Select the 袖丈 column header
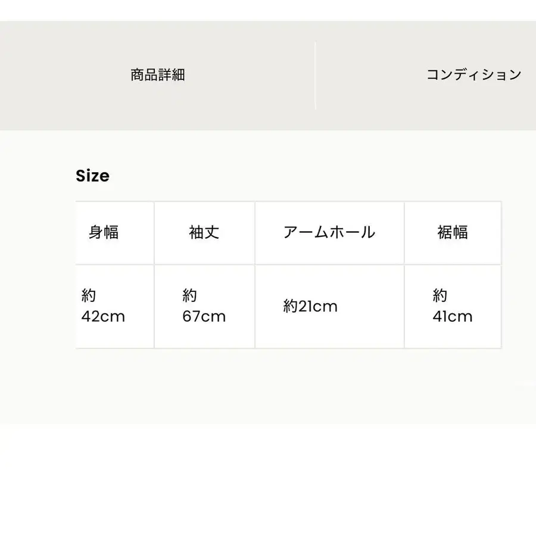536x536 pixels. (x=204, y=232)
